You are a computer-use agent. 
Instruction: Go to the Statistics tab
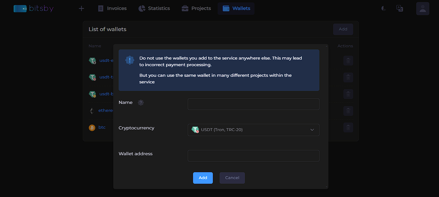click(154, 9)
